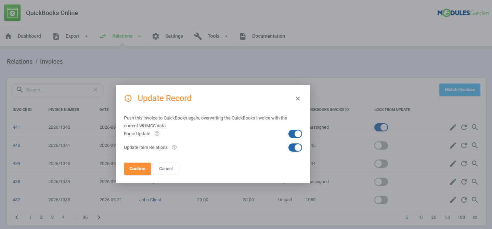The width and height of the screenshot is (492, 229).
Task: Click the Match Invoices button
Action: point(460,90)
